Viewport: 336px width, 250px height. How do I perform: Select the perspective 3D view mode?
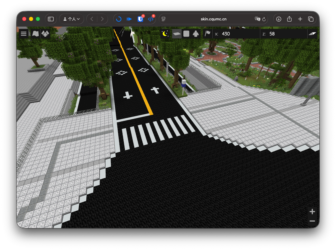click(177, 34)
